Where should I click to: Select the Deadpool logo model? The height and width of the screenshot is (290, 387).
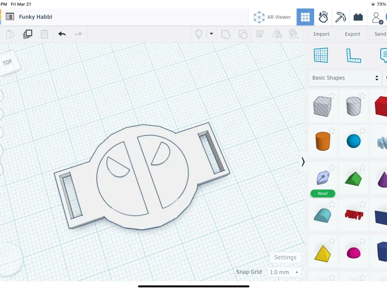142,176
